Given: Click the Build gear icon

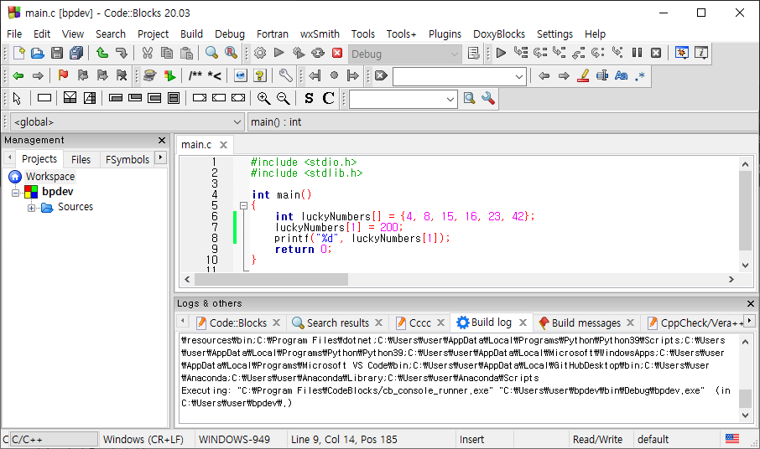Looking at the screenshot, I should [x=260, y=53].
